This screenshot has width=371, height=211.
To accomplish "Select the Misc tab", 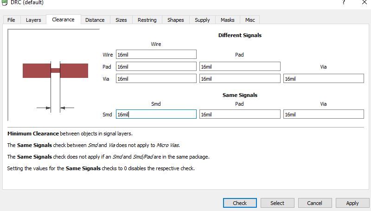I will click(250, 20).
